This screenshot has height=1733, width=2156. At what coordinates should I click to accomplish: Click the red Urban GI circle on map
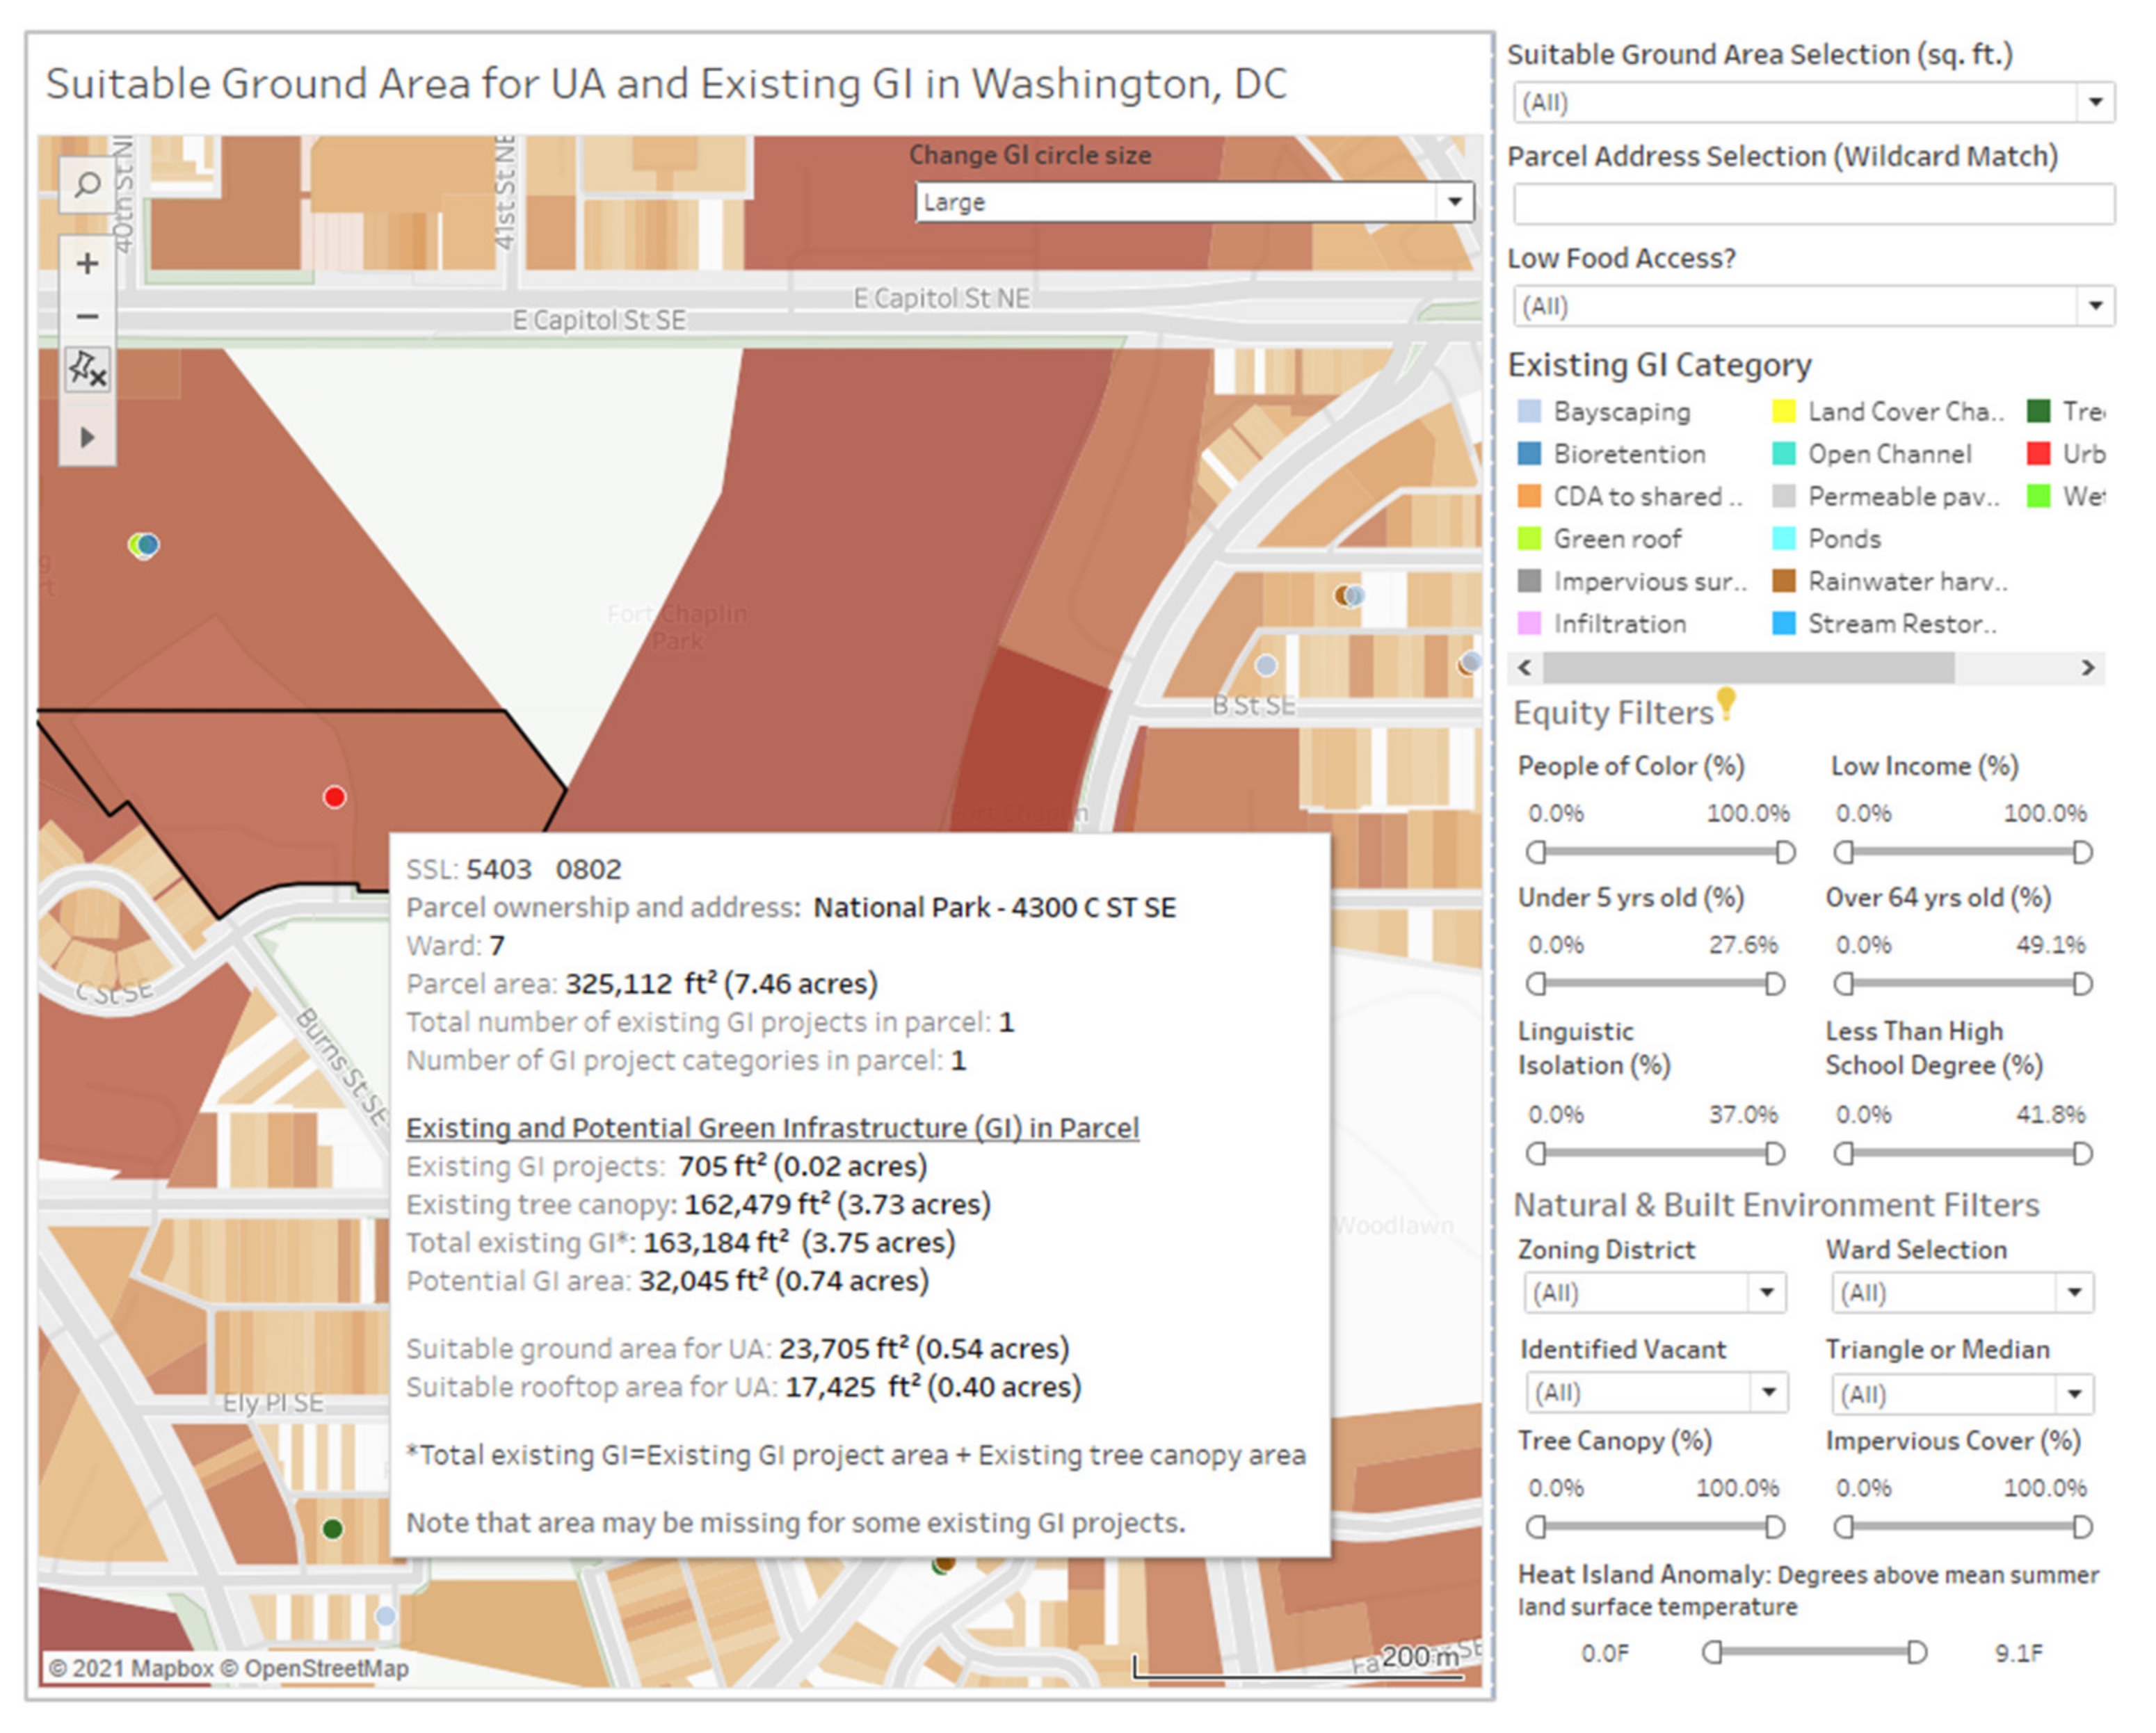point(335,798)
